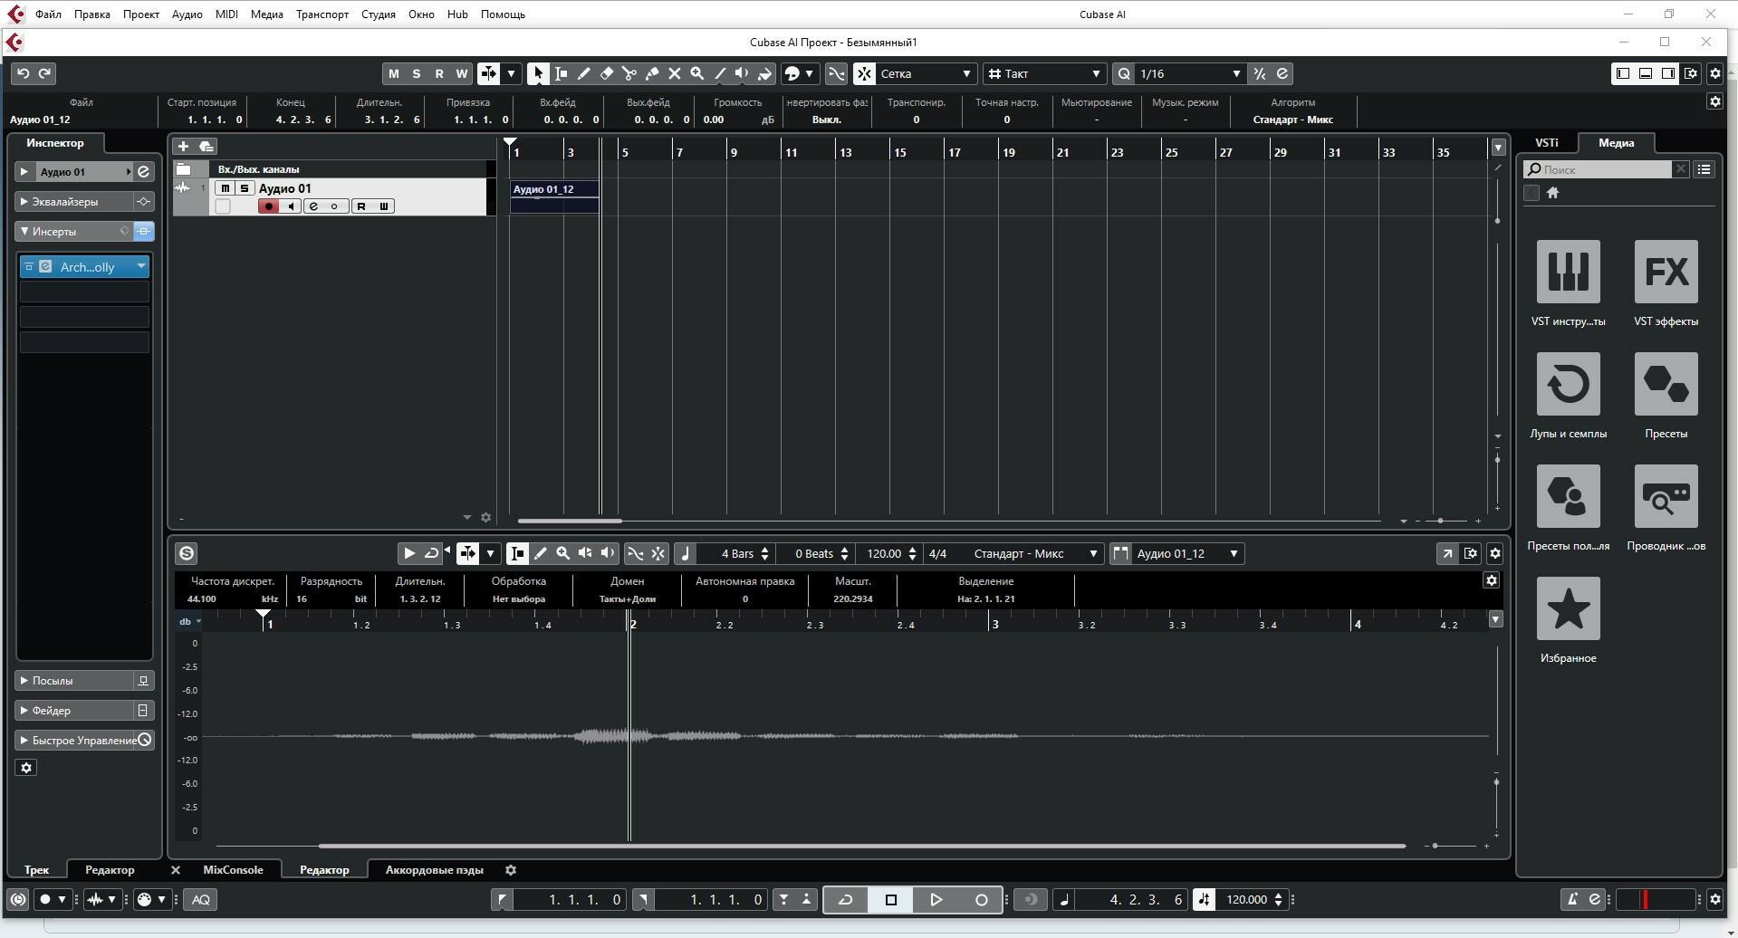Open sample editor in separate window

[1447, 553]
